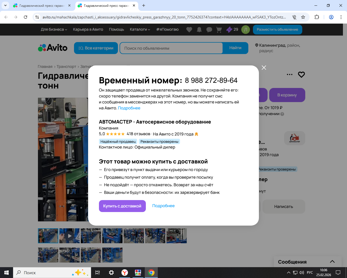Open 'Подробнее' link next to buy button
The width and height of the screenshot is (347, 278).
[163, 206]
